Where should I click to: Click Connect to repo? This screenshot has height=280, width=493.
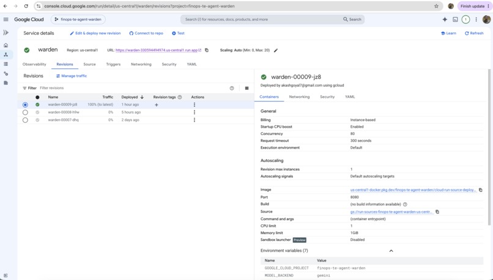[146, 33]
